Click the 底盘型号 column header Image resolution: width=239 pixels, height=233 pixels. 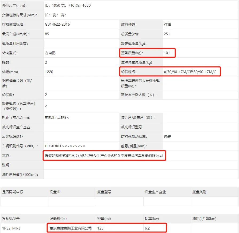(x=104, y=192)
